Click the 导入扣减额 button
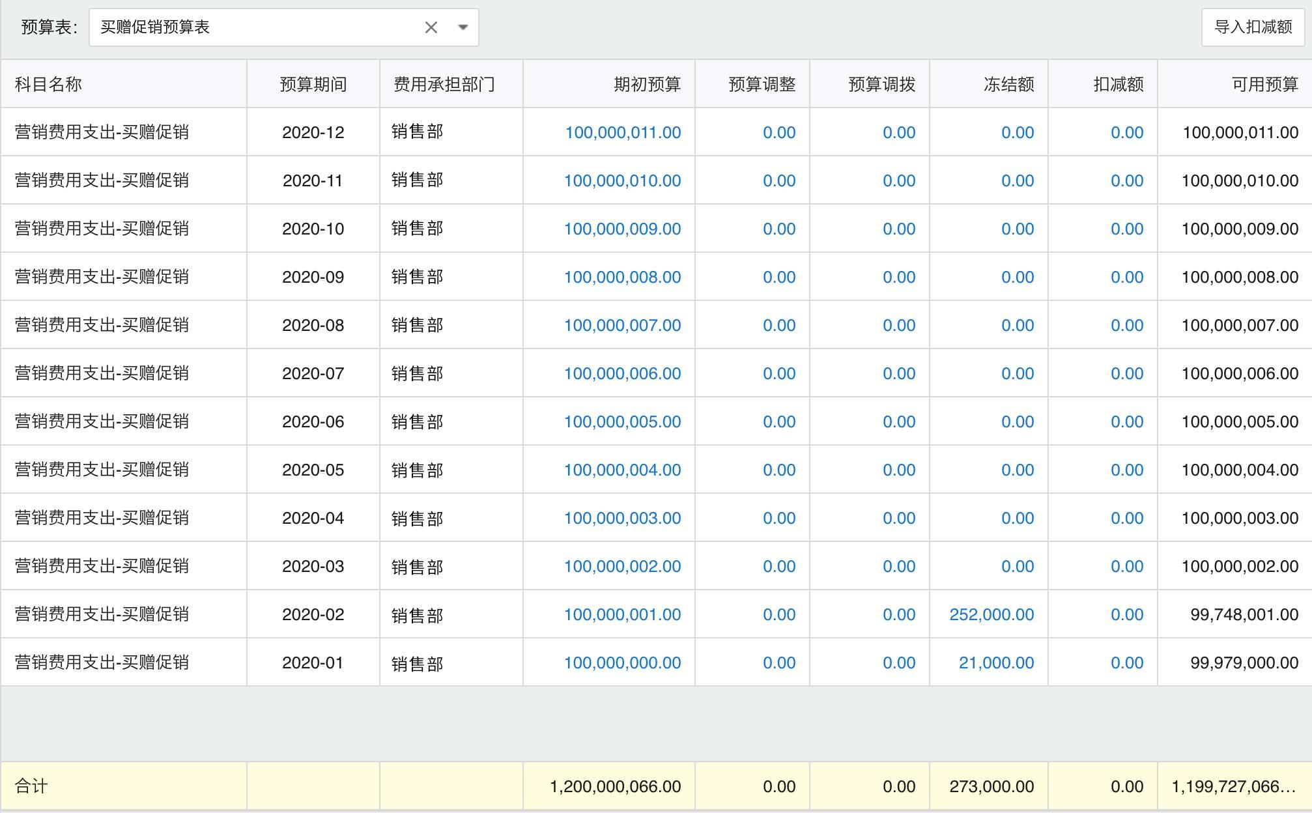 [x=1253, y=27]
